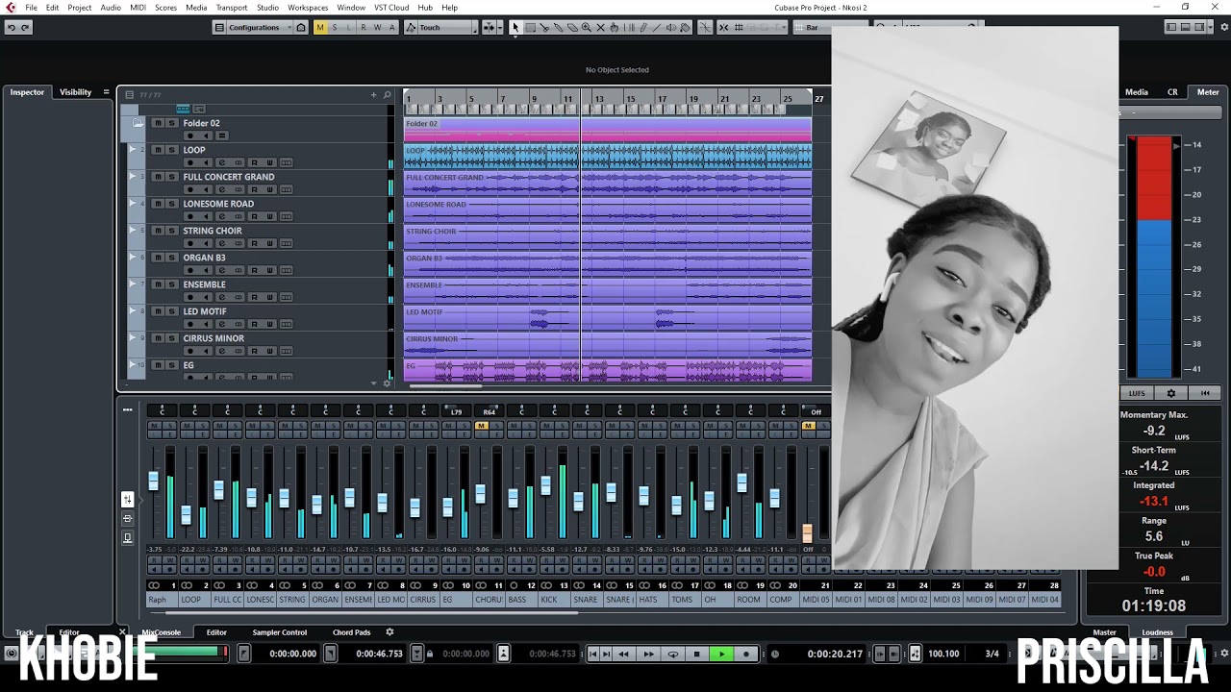Solo the LONESOME ROAD track
The width and height of the screenshot is (1231, 692).
[x=172, y=204]
